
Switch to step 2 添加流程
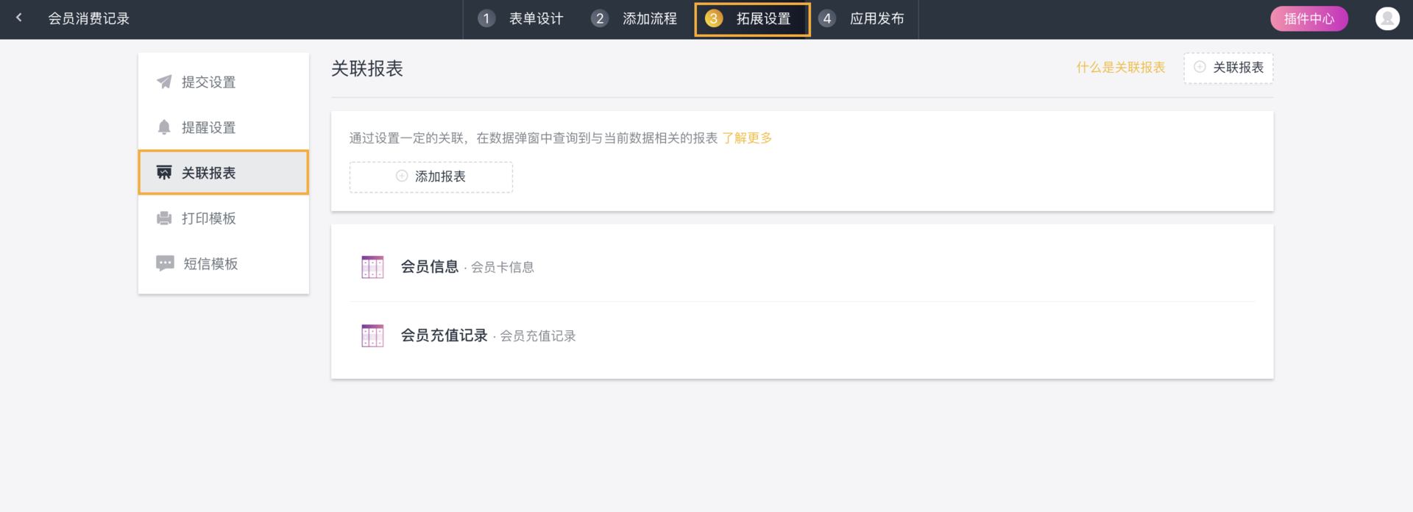634,19
